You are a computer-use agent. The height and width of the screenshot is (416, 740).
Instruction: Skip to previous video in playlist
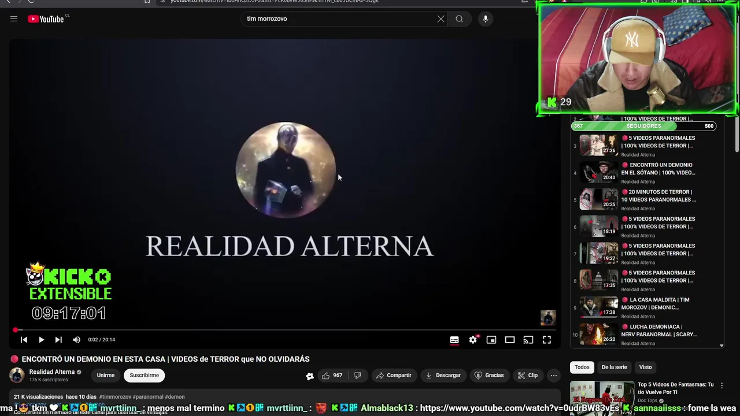pos(24,340)
